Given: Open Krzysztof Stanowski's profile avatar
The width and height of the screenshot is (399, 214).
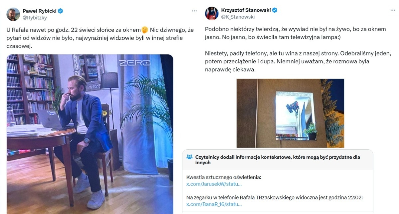Looking at the screenshot, I should coord(211,14).
